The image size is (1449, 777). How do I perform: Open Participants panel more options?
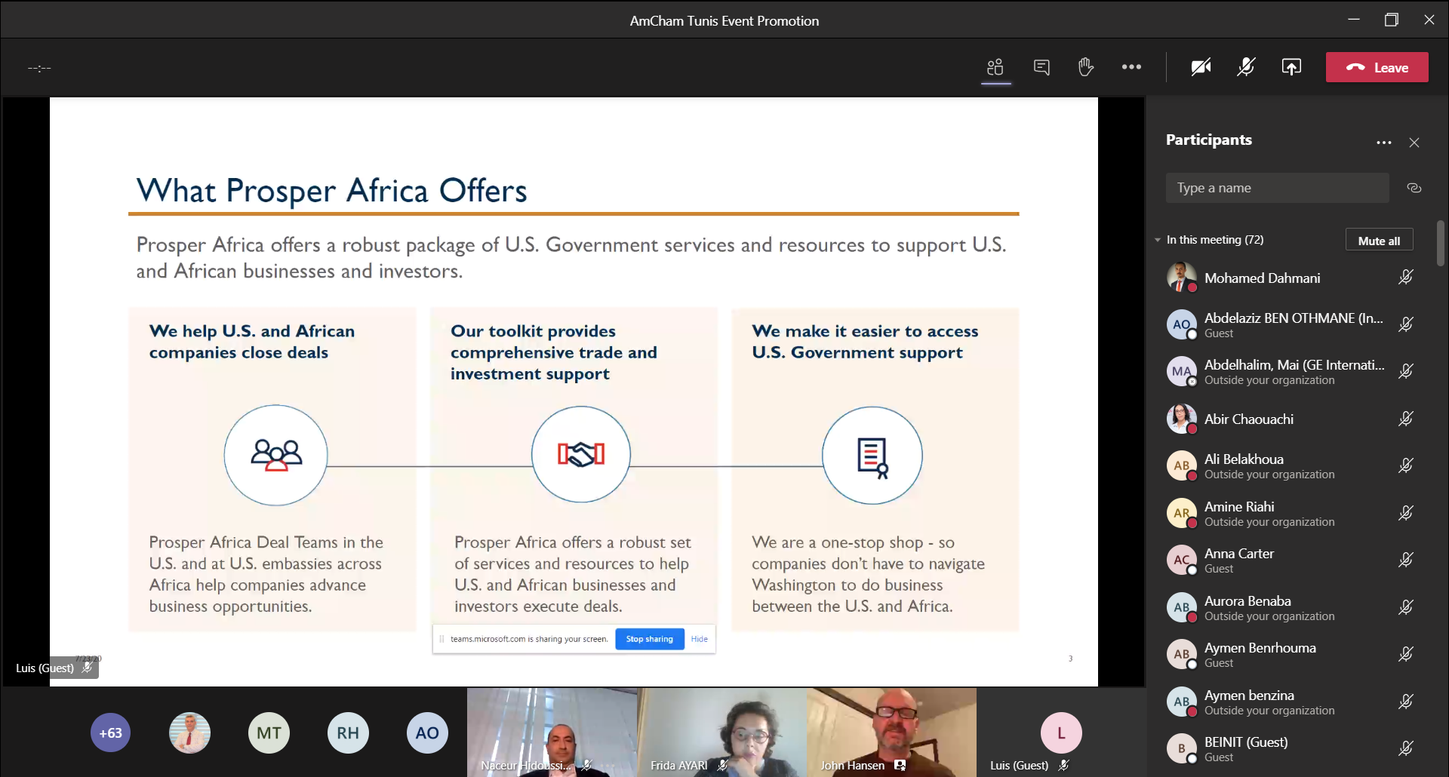click(x=1383, y=143)
